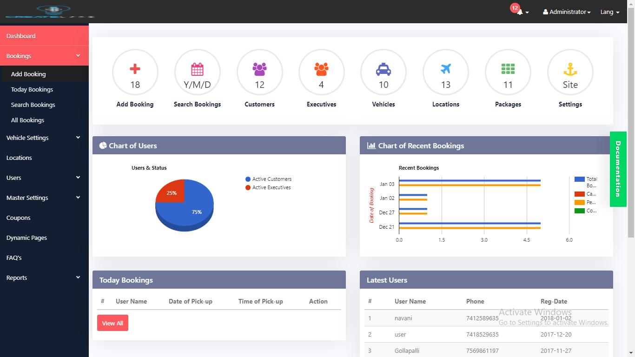Select Today Bookings in the sidebar

tap(32, 89)
